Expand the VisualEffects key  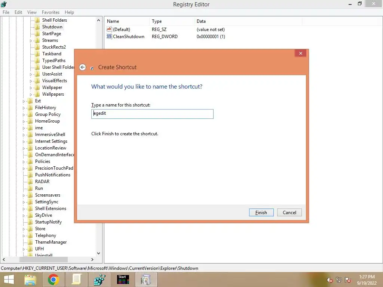tap(31, 81)
